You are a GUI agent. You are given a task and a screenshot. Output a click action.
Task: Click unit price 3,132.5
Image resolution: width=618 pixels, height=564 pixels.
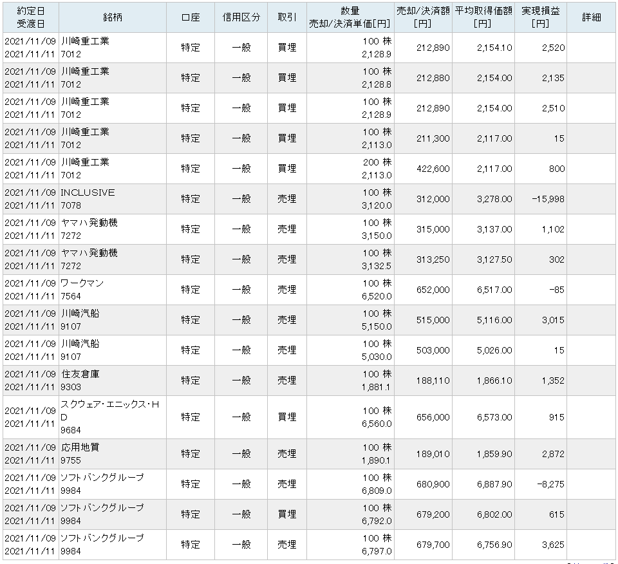click(x=377, y=266)
